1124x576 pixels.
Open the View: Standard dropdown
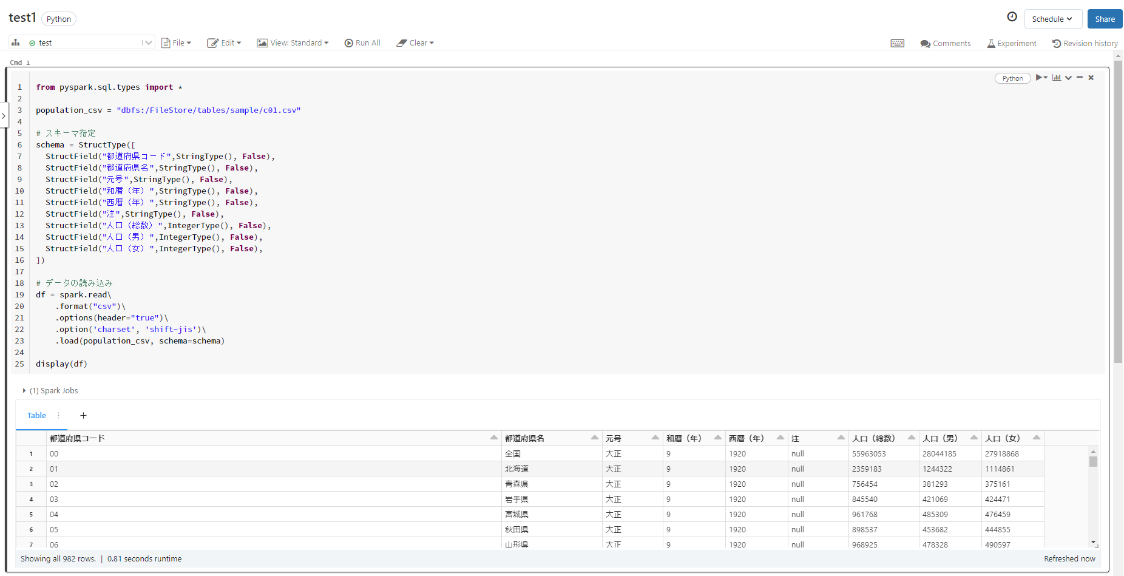293,42
